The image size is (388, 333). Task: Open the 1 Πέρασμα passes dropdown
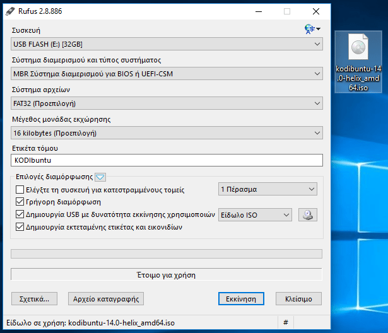[x=267, y=189]
